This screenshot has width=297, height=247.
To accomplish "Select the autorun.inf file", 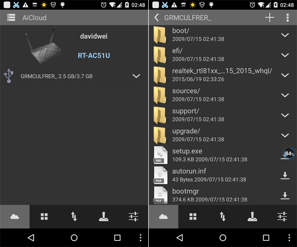I will click(x=223, y=175).
